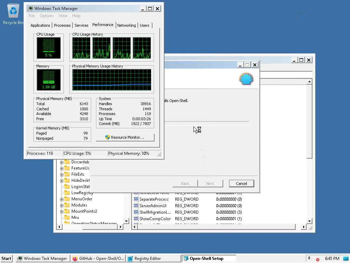Image resolution: width=350 pixels, height=263 pixels.
Task: Expand the MountPoints2 registry key
Action: [62, 212]
